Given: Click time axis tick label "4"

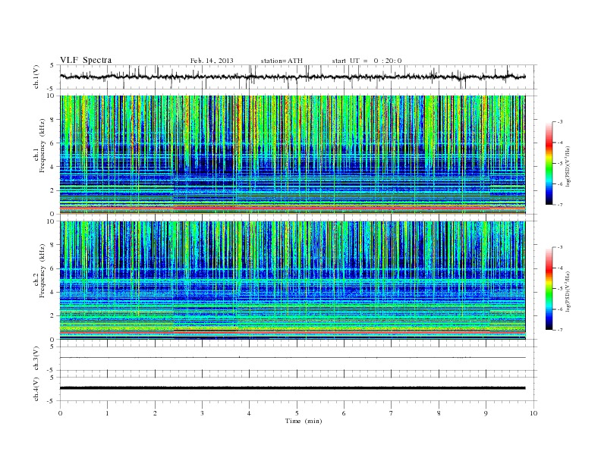Looking at the screenshot, I should tap(249, 413).
